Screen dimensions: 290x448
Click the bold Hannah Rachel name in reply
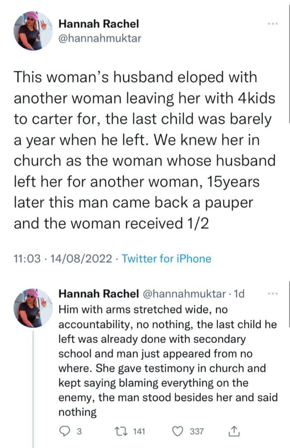[98, 294]
